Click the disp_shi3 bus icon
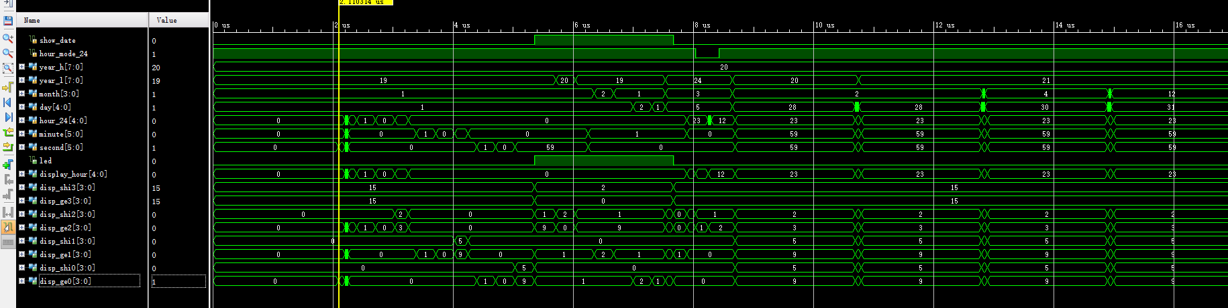The width and height of the screenshot is (1228, 308). point(33,187)
